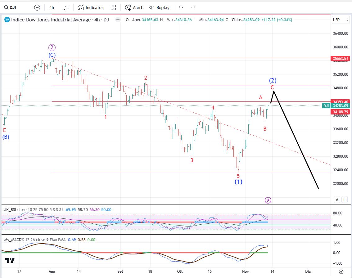
Task: Select the blue (2) wave label
Action: point(273,80)
